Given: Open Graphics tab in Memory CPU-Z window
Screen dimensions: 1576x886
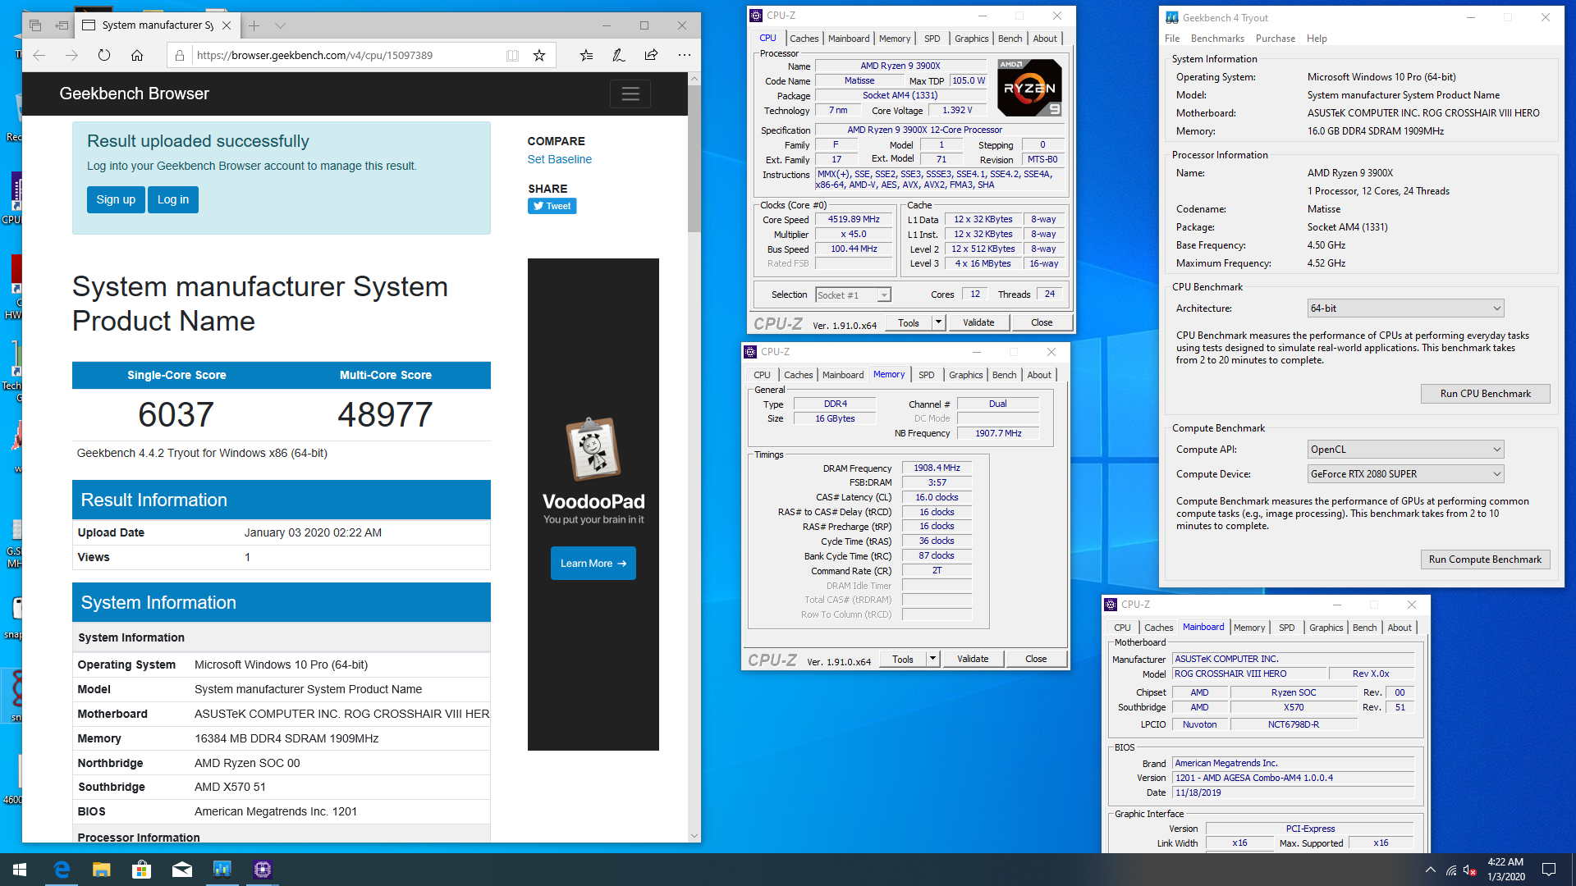Looking at the screenshot, I should (x=965, y=375).
